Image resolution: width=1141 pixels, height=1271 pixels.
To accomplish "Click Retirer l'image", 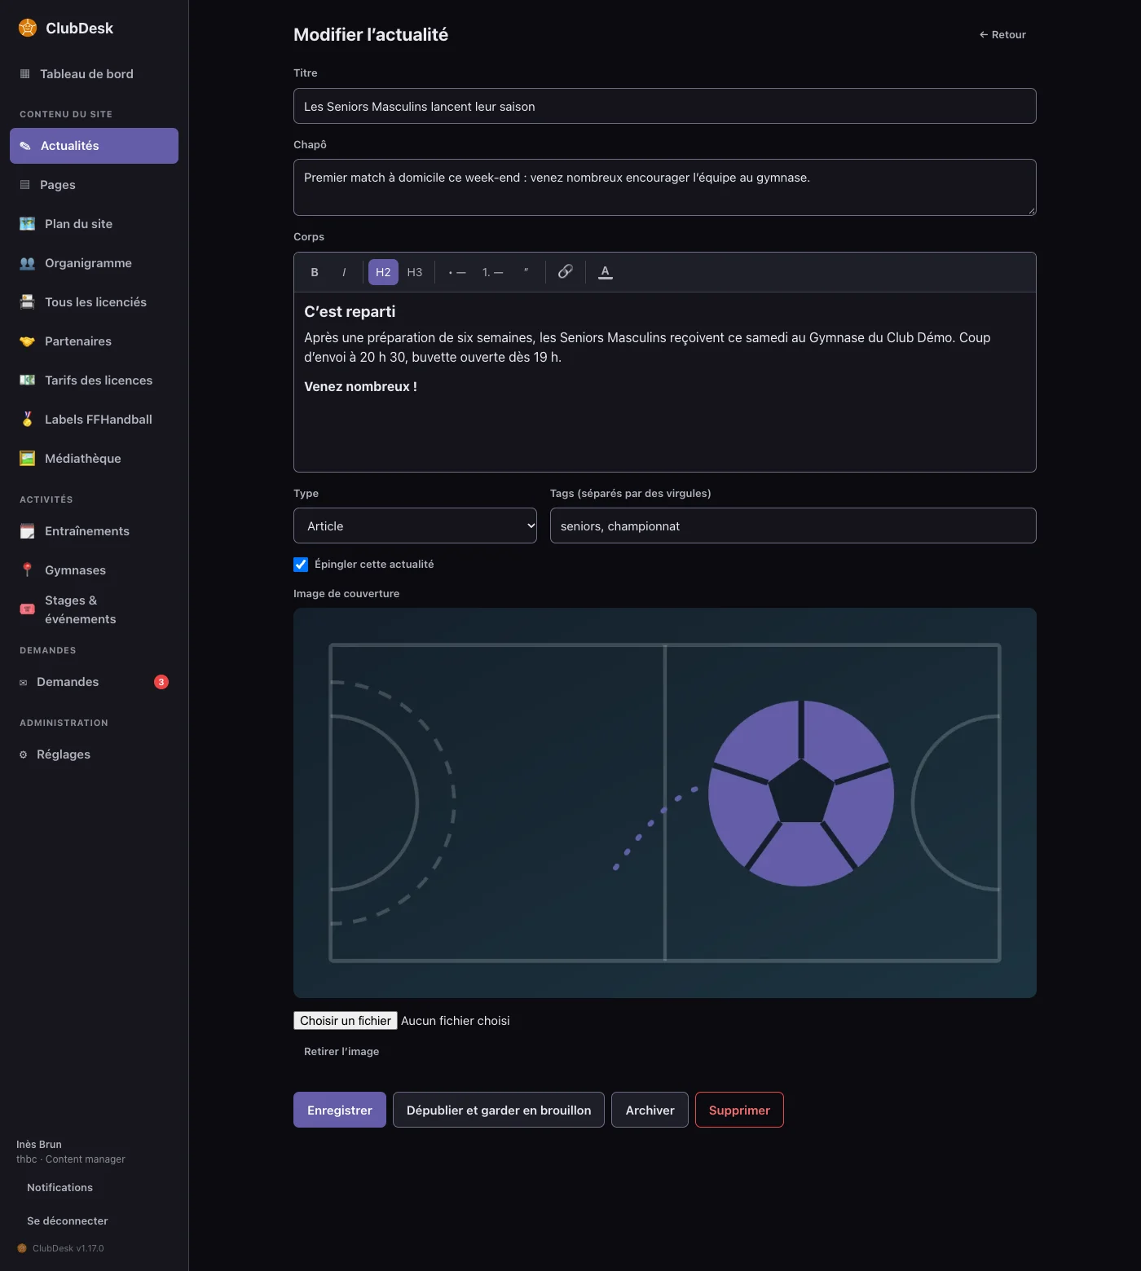I will click(x=341, y=1052).
